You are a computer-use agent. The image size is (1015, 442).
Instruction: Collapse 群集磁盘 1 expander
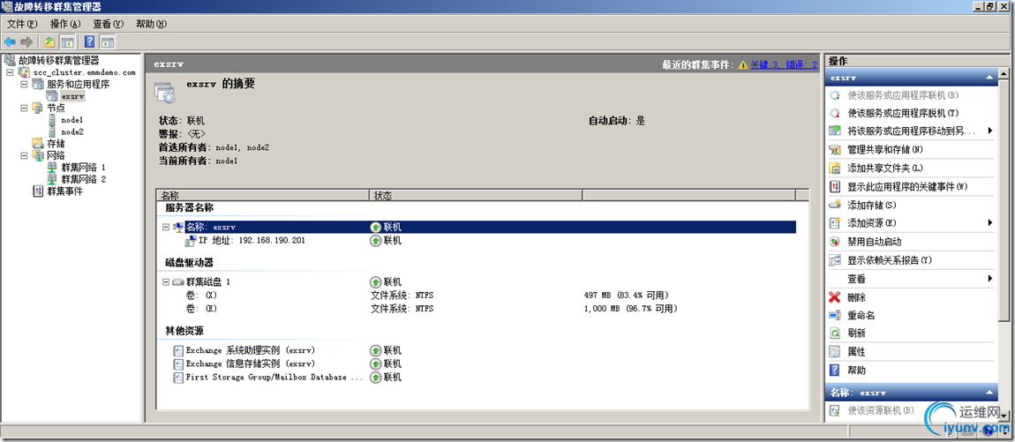pyautogui.click(x=166, y=282)
